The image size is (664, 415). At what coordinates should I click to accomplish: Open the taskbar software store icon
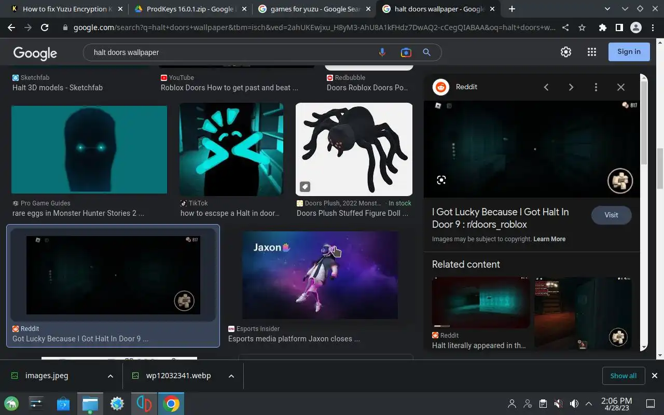click(x=63, y=404)
